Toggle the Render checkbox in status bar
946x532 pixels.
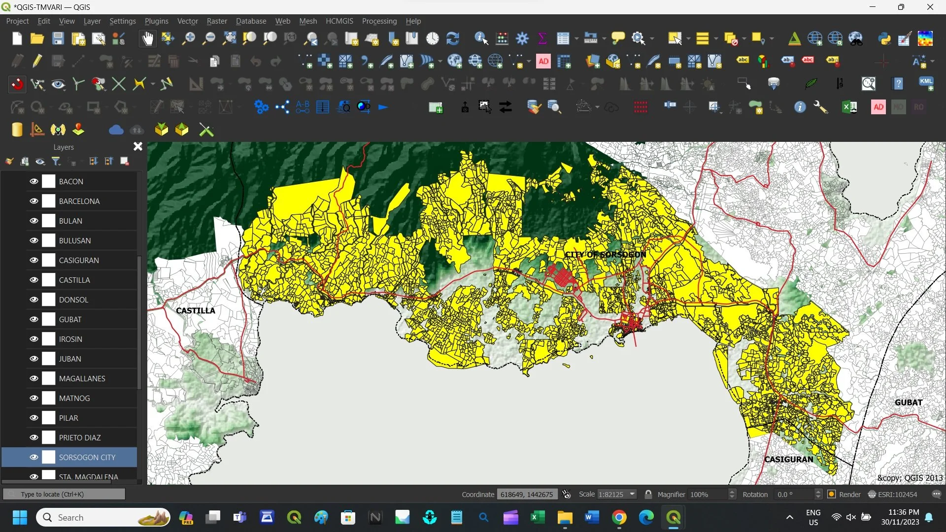pos(832,494)
